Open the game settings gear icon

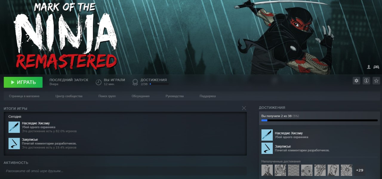coord(356,81)
